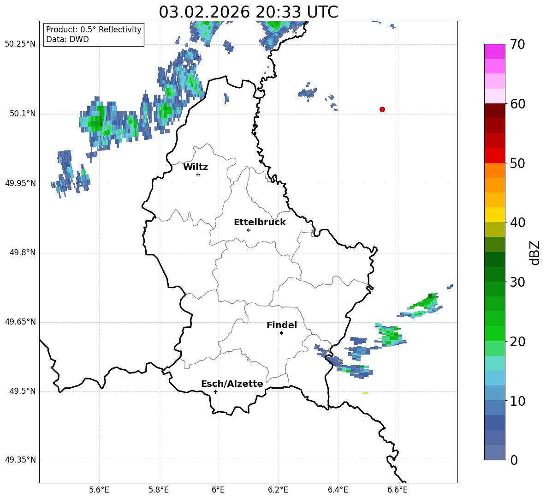Click the Esch/Alzette city label
This screenshot has height=499, width=546.
[x=232, y=384]
